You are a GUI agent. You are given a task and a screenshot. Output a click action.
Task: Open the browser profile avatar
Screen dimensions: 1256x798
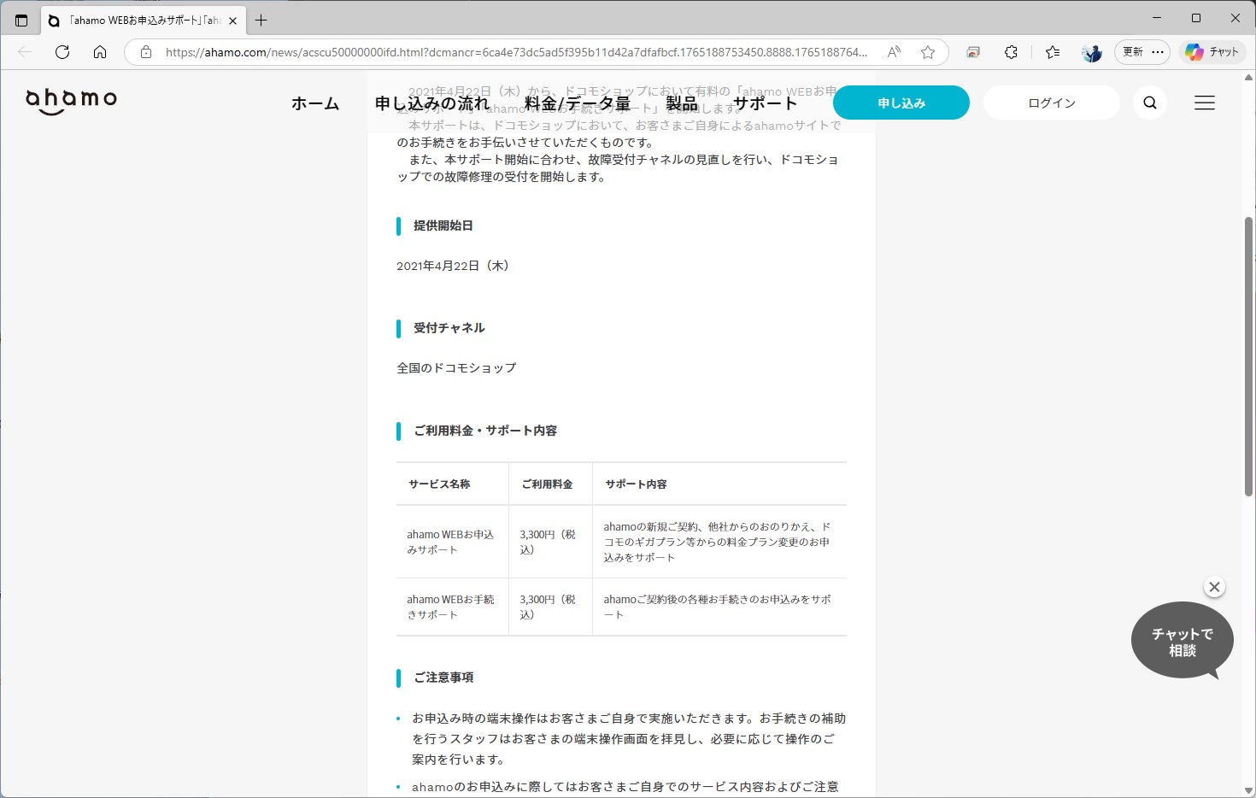1092,52
